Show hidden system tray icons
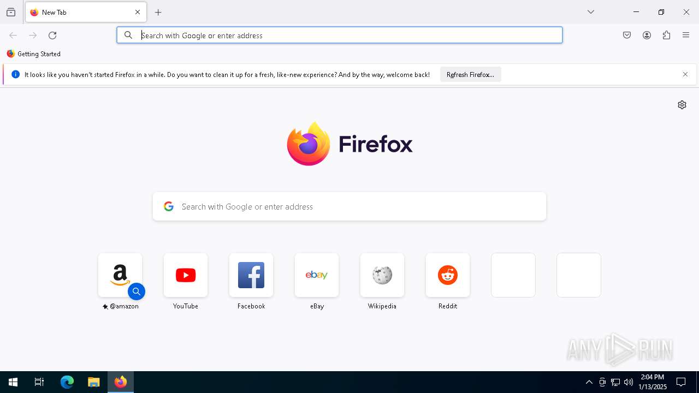Screen dimensions: 699x393 coord(589,382)
